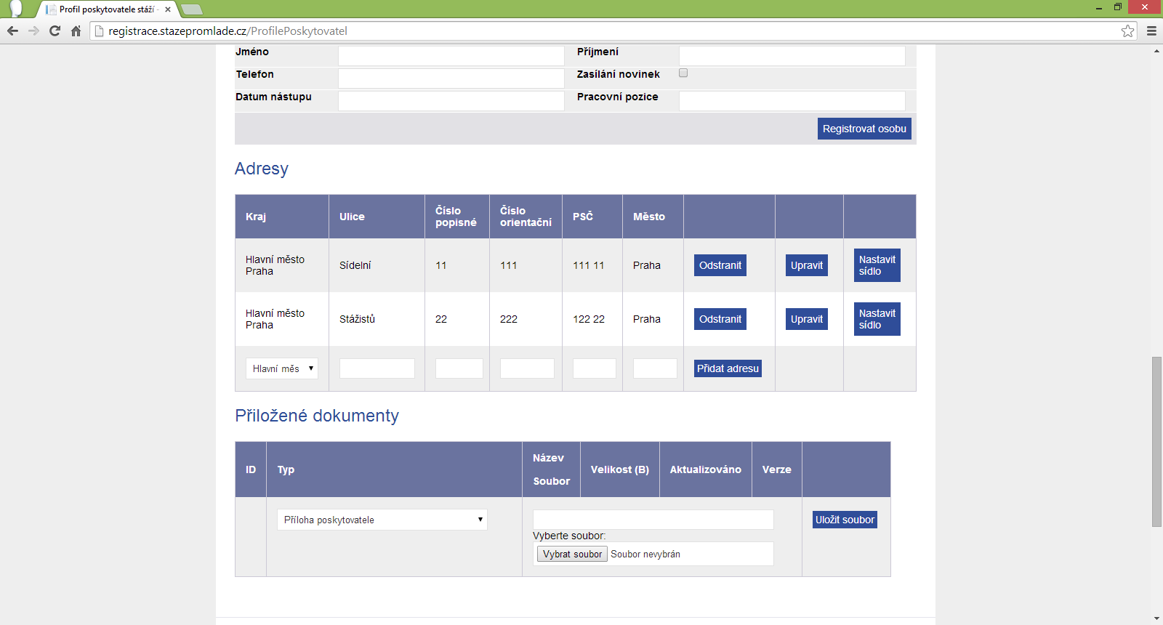Click scrollbar down arrow
Viewport: 1163px width, 625px height.
click(x=1156, y=618)
